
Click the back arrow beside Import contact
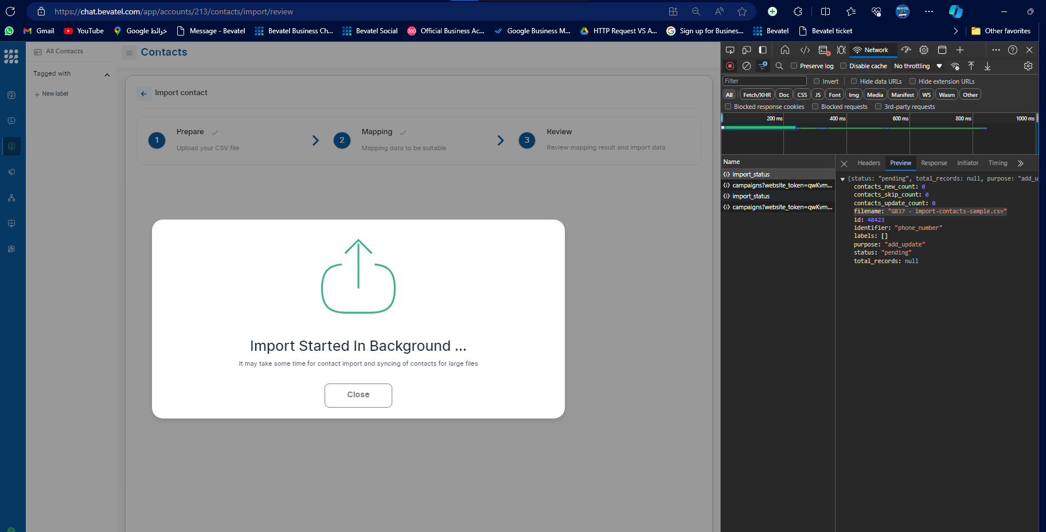point(144,93)
